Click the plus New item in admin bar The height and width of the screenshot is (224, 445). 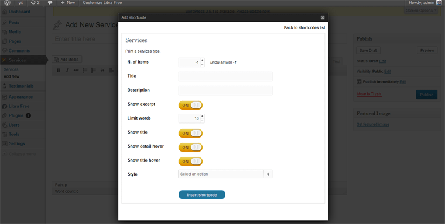point(68,2)
